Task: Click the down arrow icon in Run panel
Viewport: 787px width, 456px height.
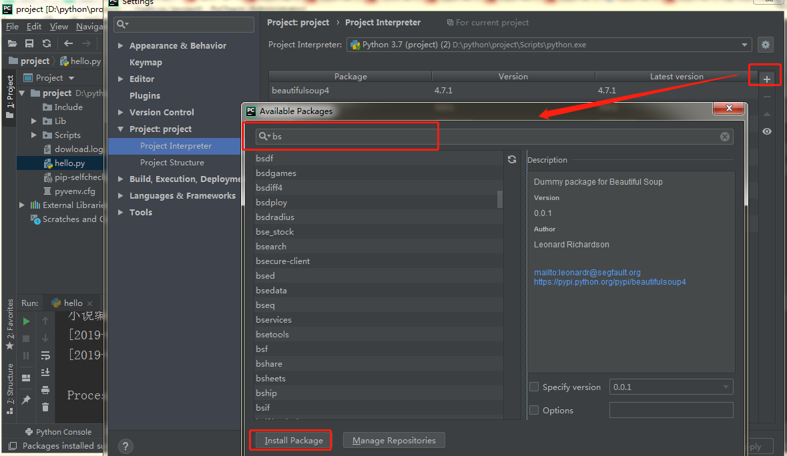Action: [45, 338]
